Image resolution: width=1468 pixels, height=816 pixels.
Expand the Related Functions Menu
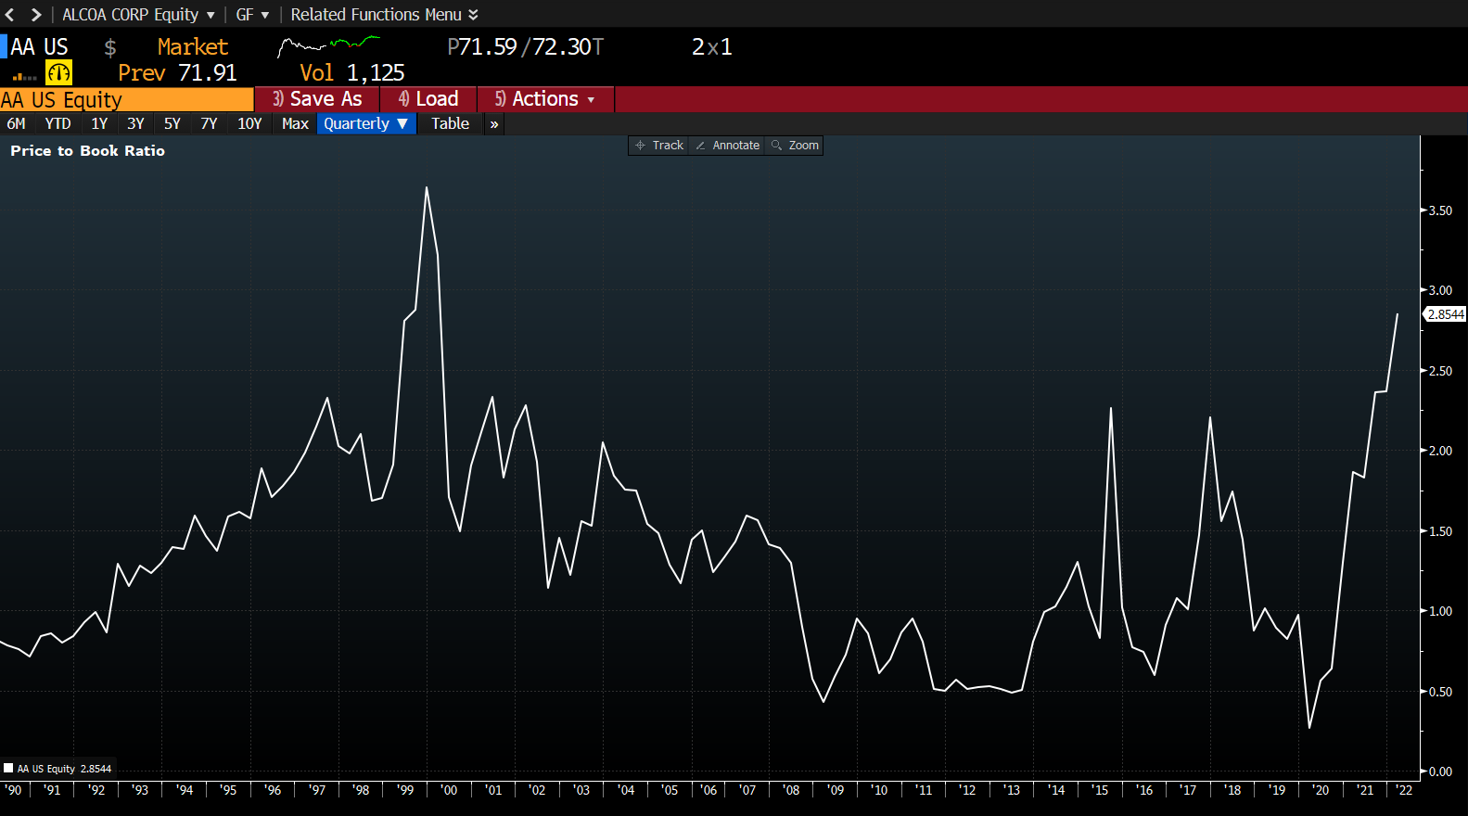[384, 15]
